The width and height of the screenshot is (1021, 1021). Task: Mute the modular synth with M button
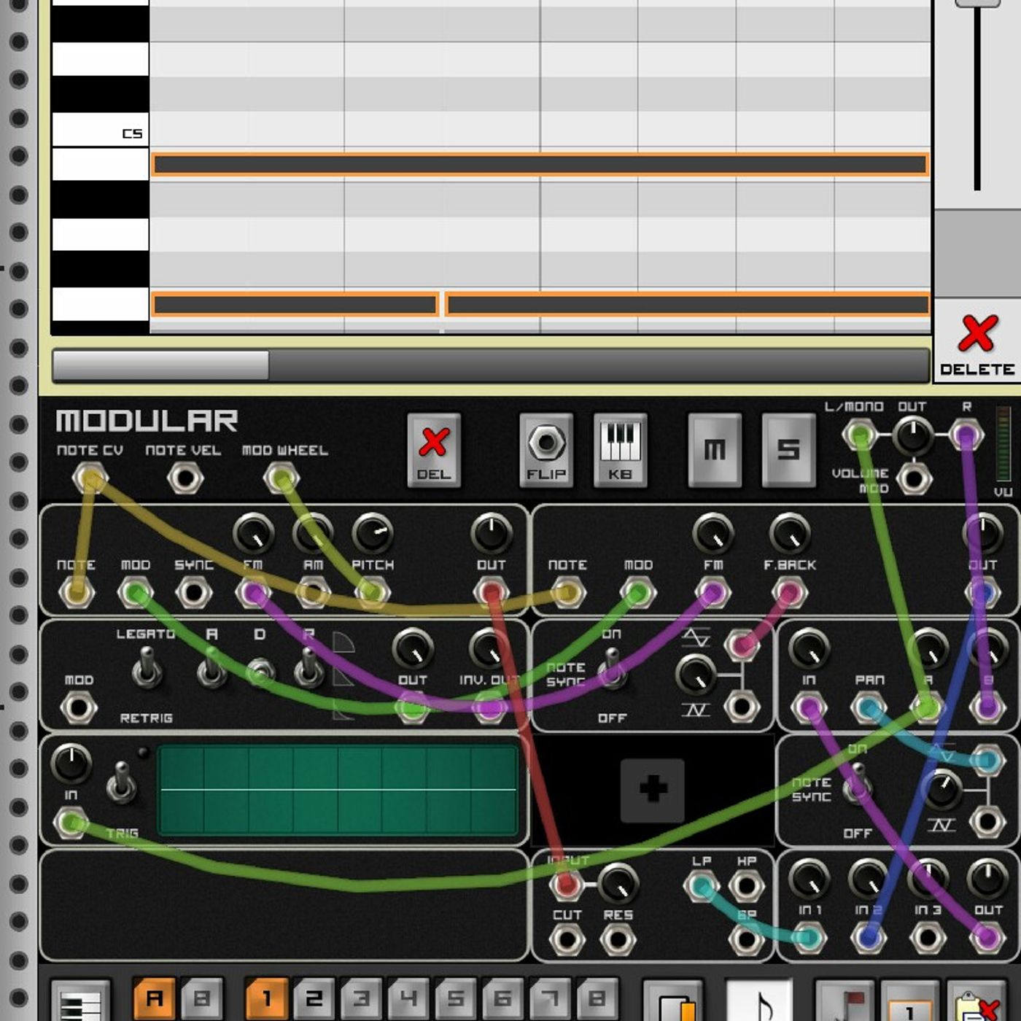coord(714,451)
